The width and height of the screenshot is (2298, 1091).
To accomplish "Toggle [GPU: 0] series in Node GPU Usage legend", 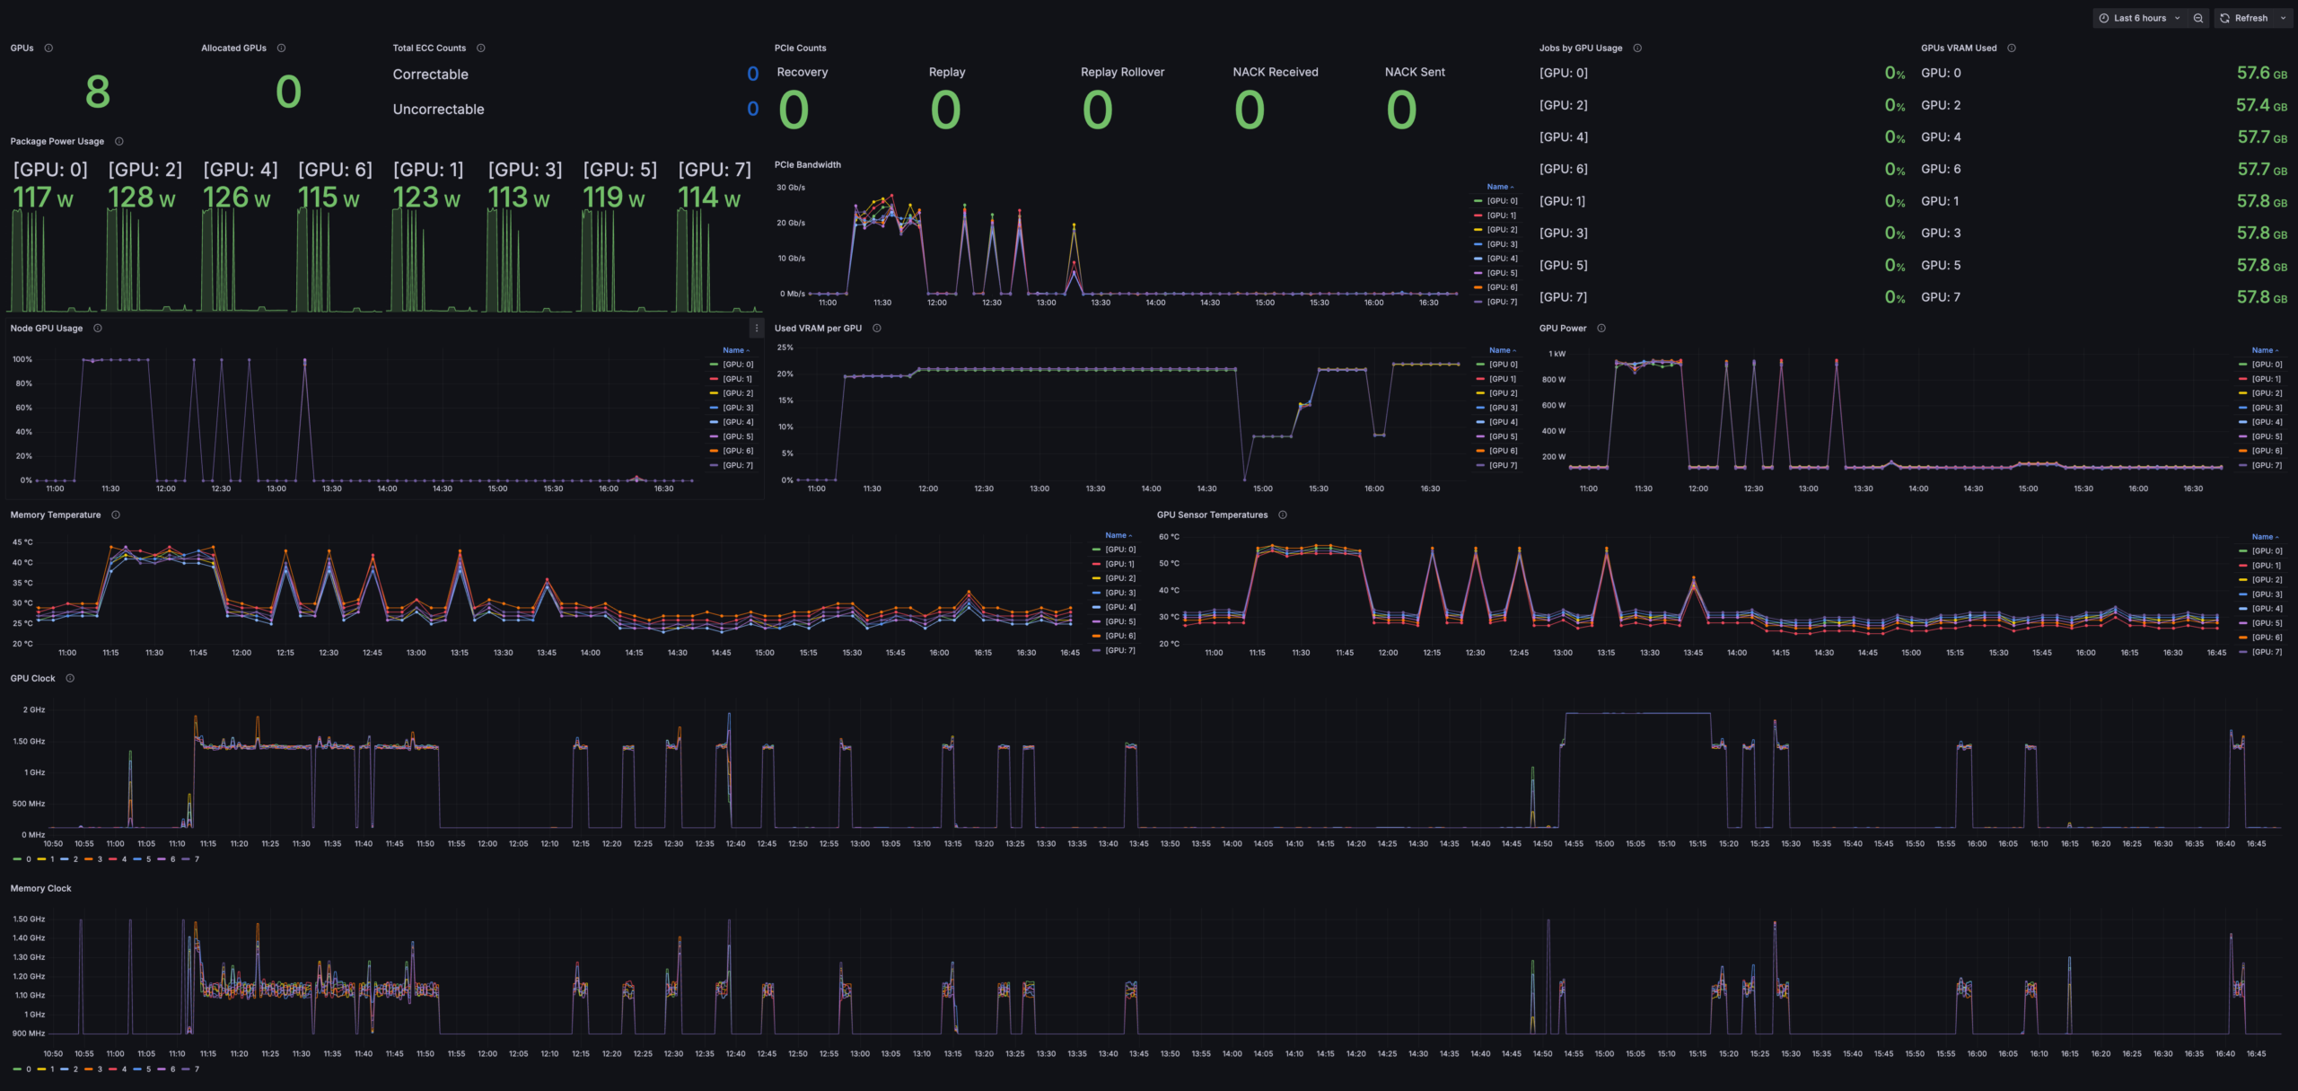I will click(x=738, y=365).
